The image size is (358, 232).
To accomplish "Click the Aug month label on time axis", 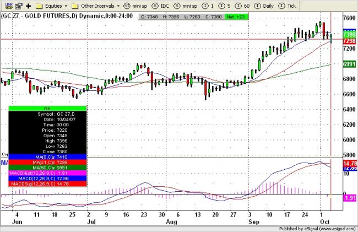I will point(171,222).
